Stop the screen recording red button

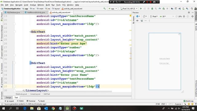point(151,2)
